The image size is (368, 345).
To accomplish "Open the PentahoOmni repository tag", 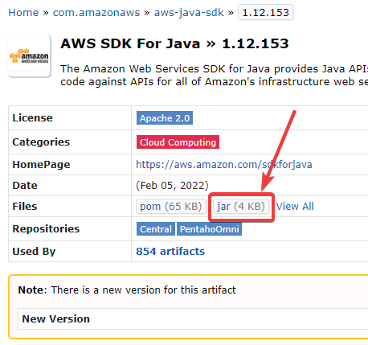I will tap(210, 229).
